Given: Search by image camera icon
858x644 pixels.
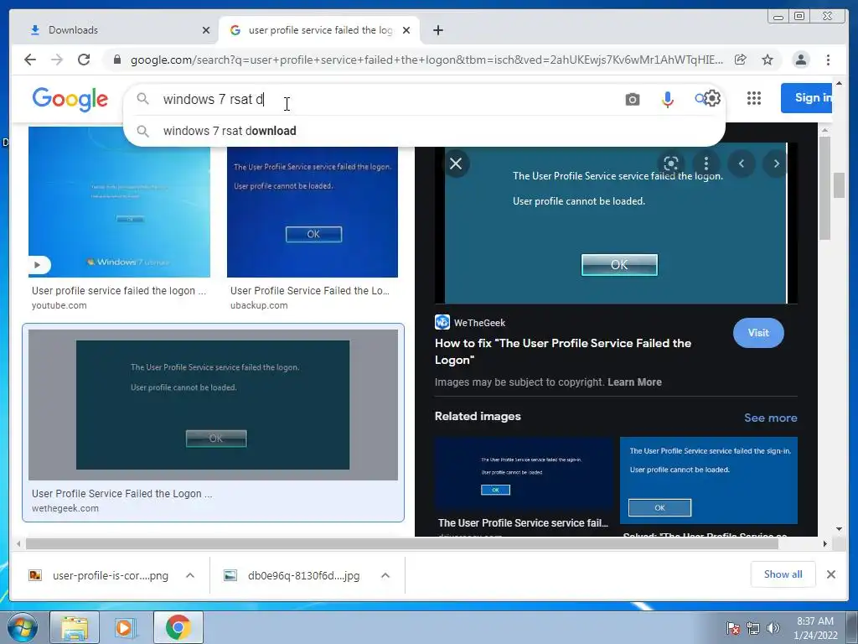Looking at the screenshot, I should click(632, 99).
